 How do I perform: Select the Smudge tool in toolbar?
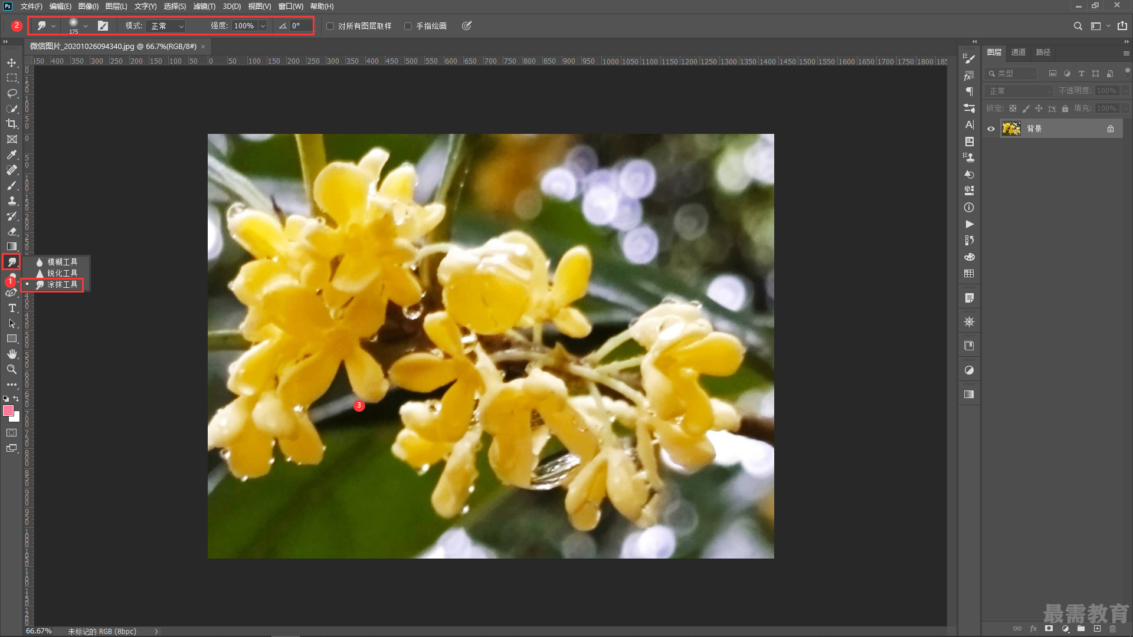pos(12,262)
